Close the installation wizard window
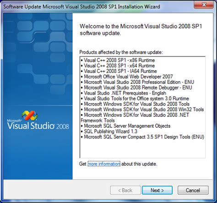This screenshot has height=203, width=217. [x=204, y=5]
